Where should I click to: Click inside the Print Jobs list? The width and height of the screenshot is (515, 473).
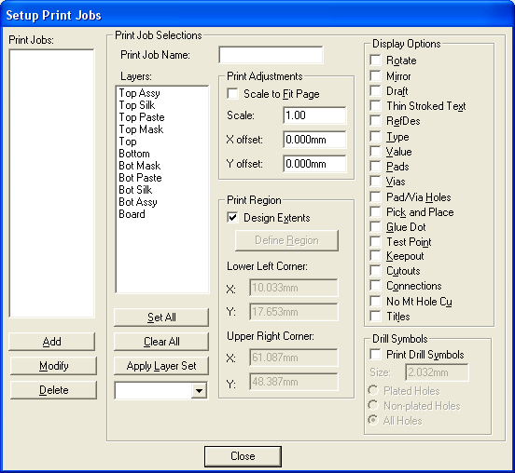(51, 183)
